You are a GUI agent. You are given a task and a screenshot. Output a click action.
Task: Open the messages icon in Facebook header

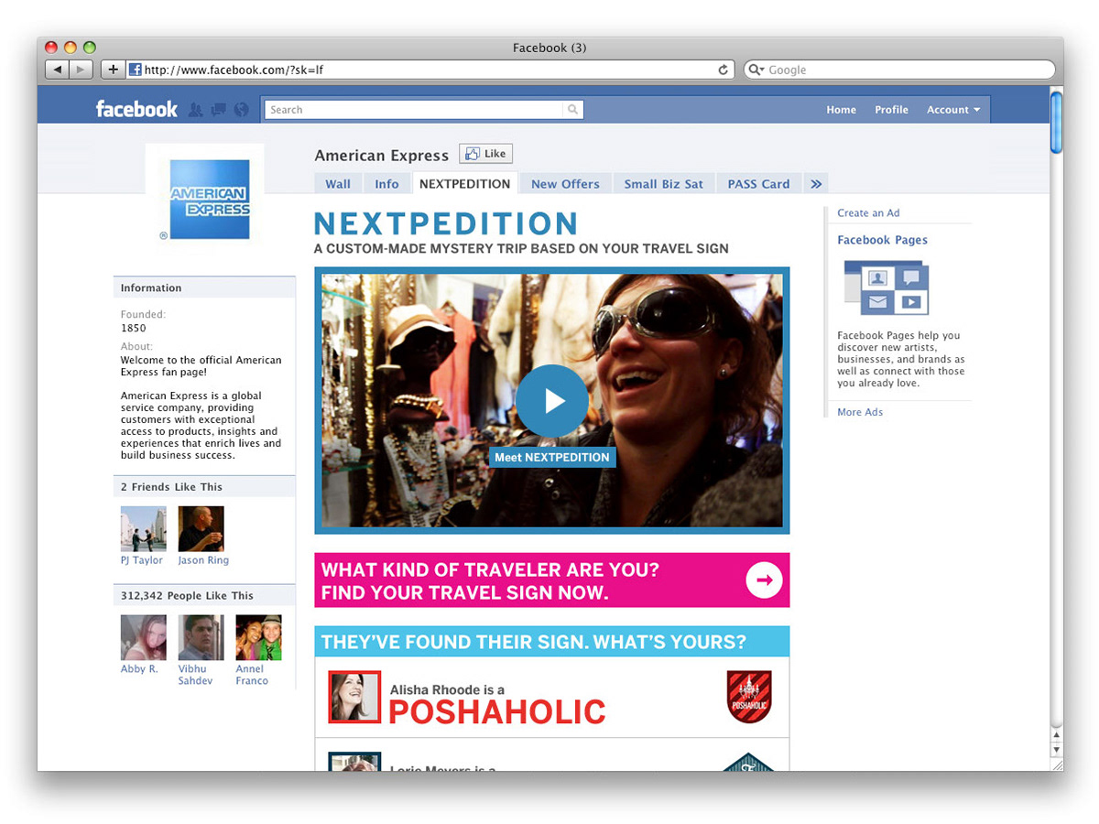(x=218, y=110)
